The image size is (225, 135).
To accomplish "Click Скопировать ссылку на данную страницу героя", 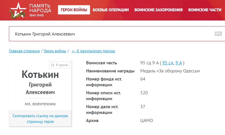I will coord(40,119).
